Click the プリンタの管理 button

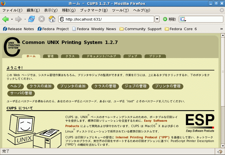(168, 86)
